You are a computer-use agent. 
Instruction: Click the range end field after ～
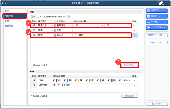118,25
